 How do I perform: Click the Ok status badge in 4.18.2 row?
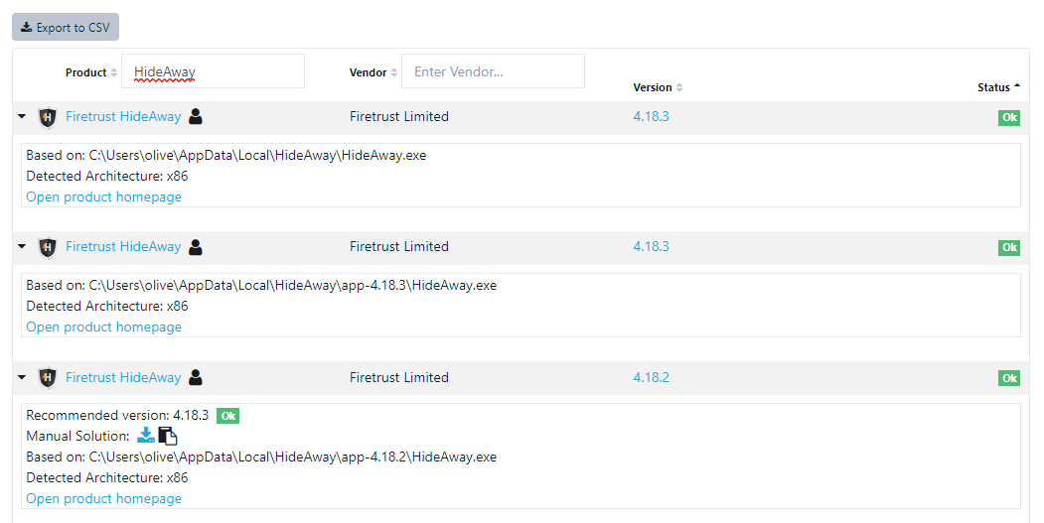click(x=1009, y=378)
